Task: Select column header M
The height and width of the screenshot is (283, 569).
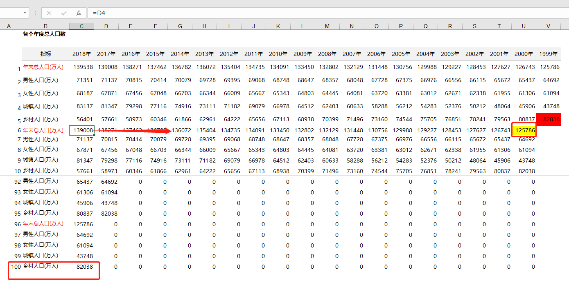Action: [327, 26]
